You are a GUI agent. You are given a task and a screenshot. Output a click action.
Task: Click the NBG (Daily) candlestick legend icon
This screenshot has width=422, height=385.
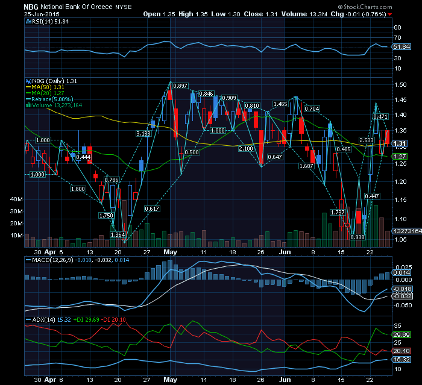tap(28, 81)
